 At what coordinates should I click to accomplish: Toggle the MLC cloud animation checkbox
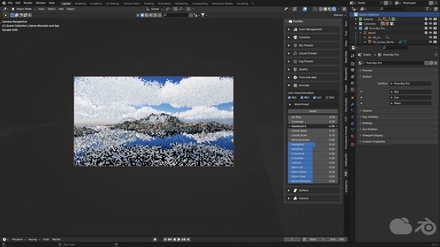[302, 97]
